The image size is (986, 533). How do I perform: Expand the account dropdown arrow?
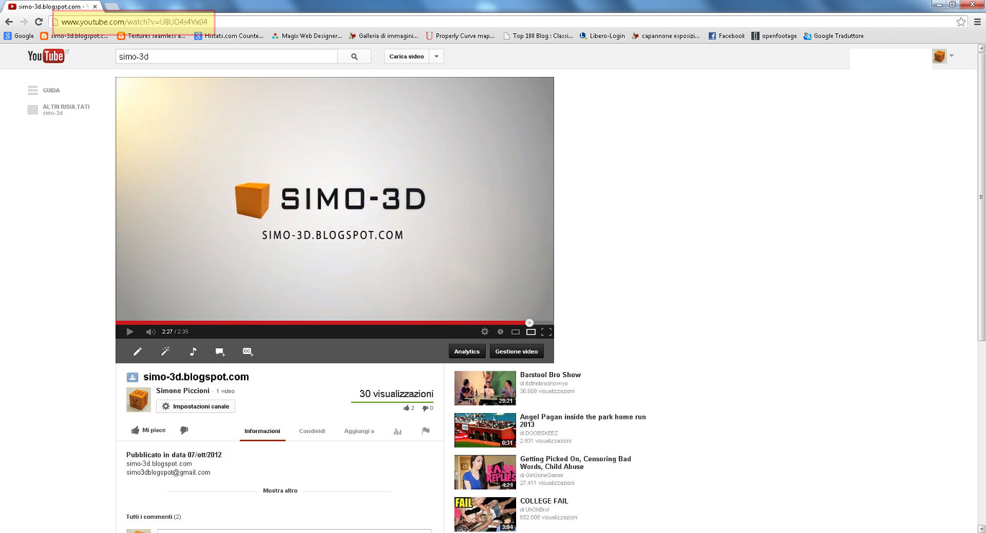pos(951,56)
